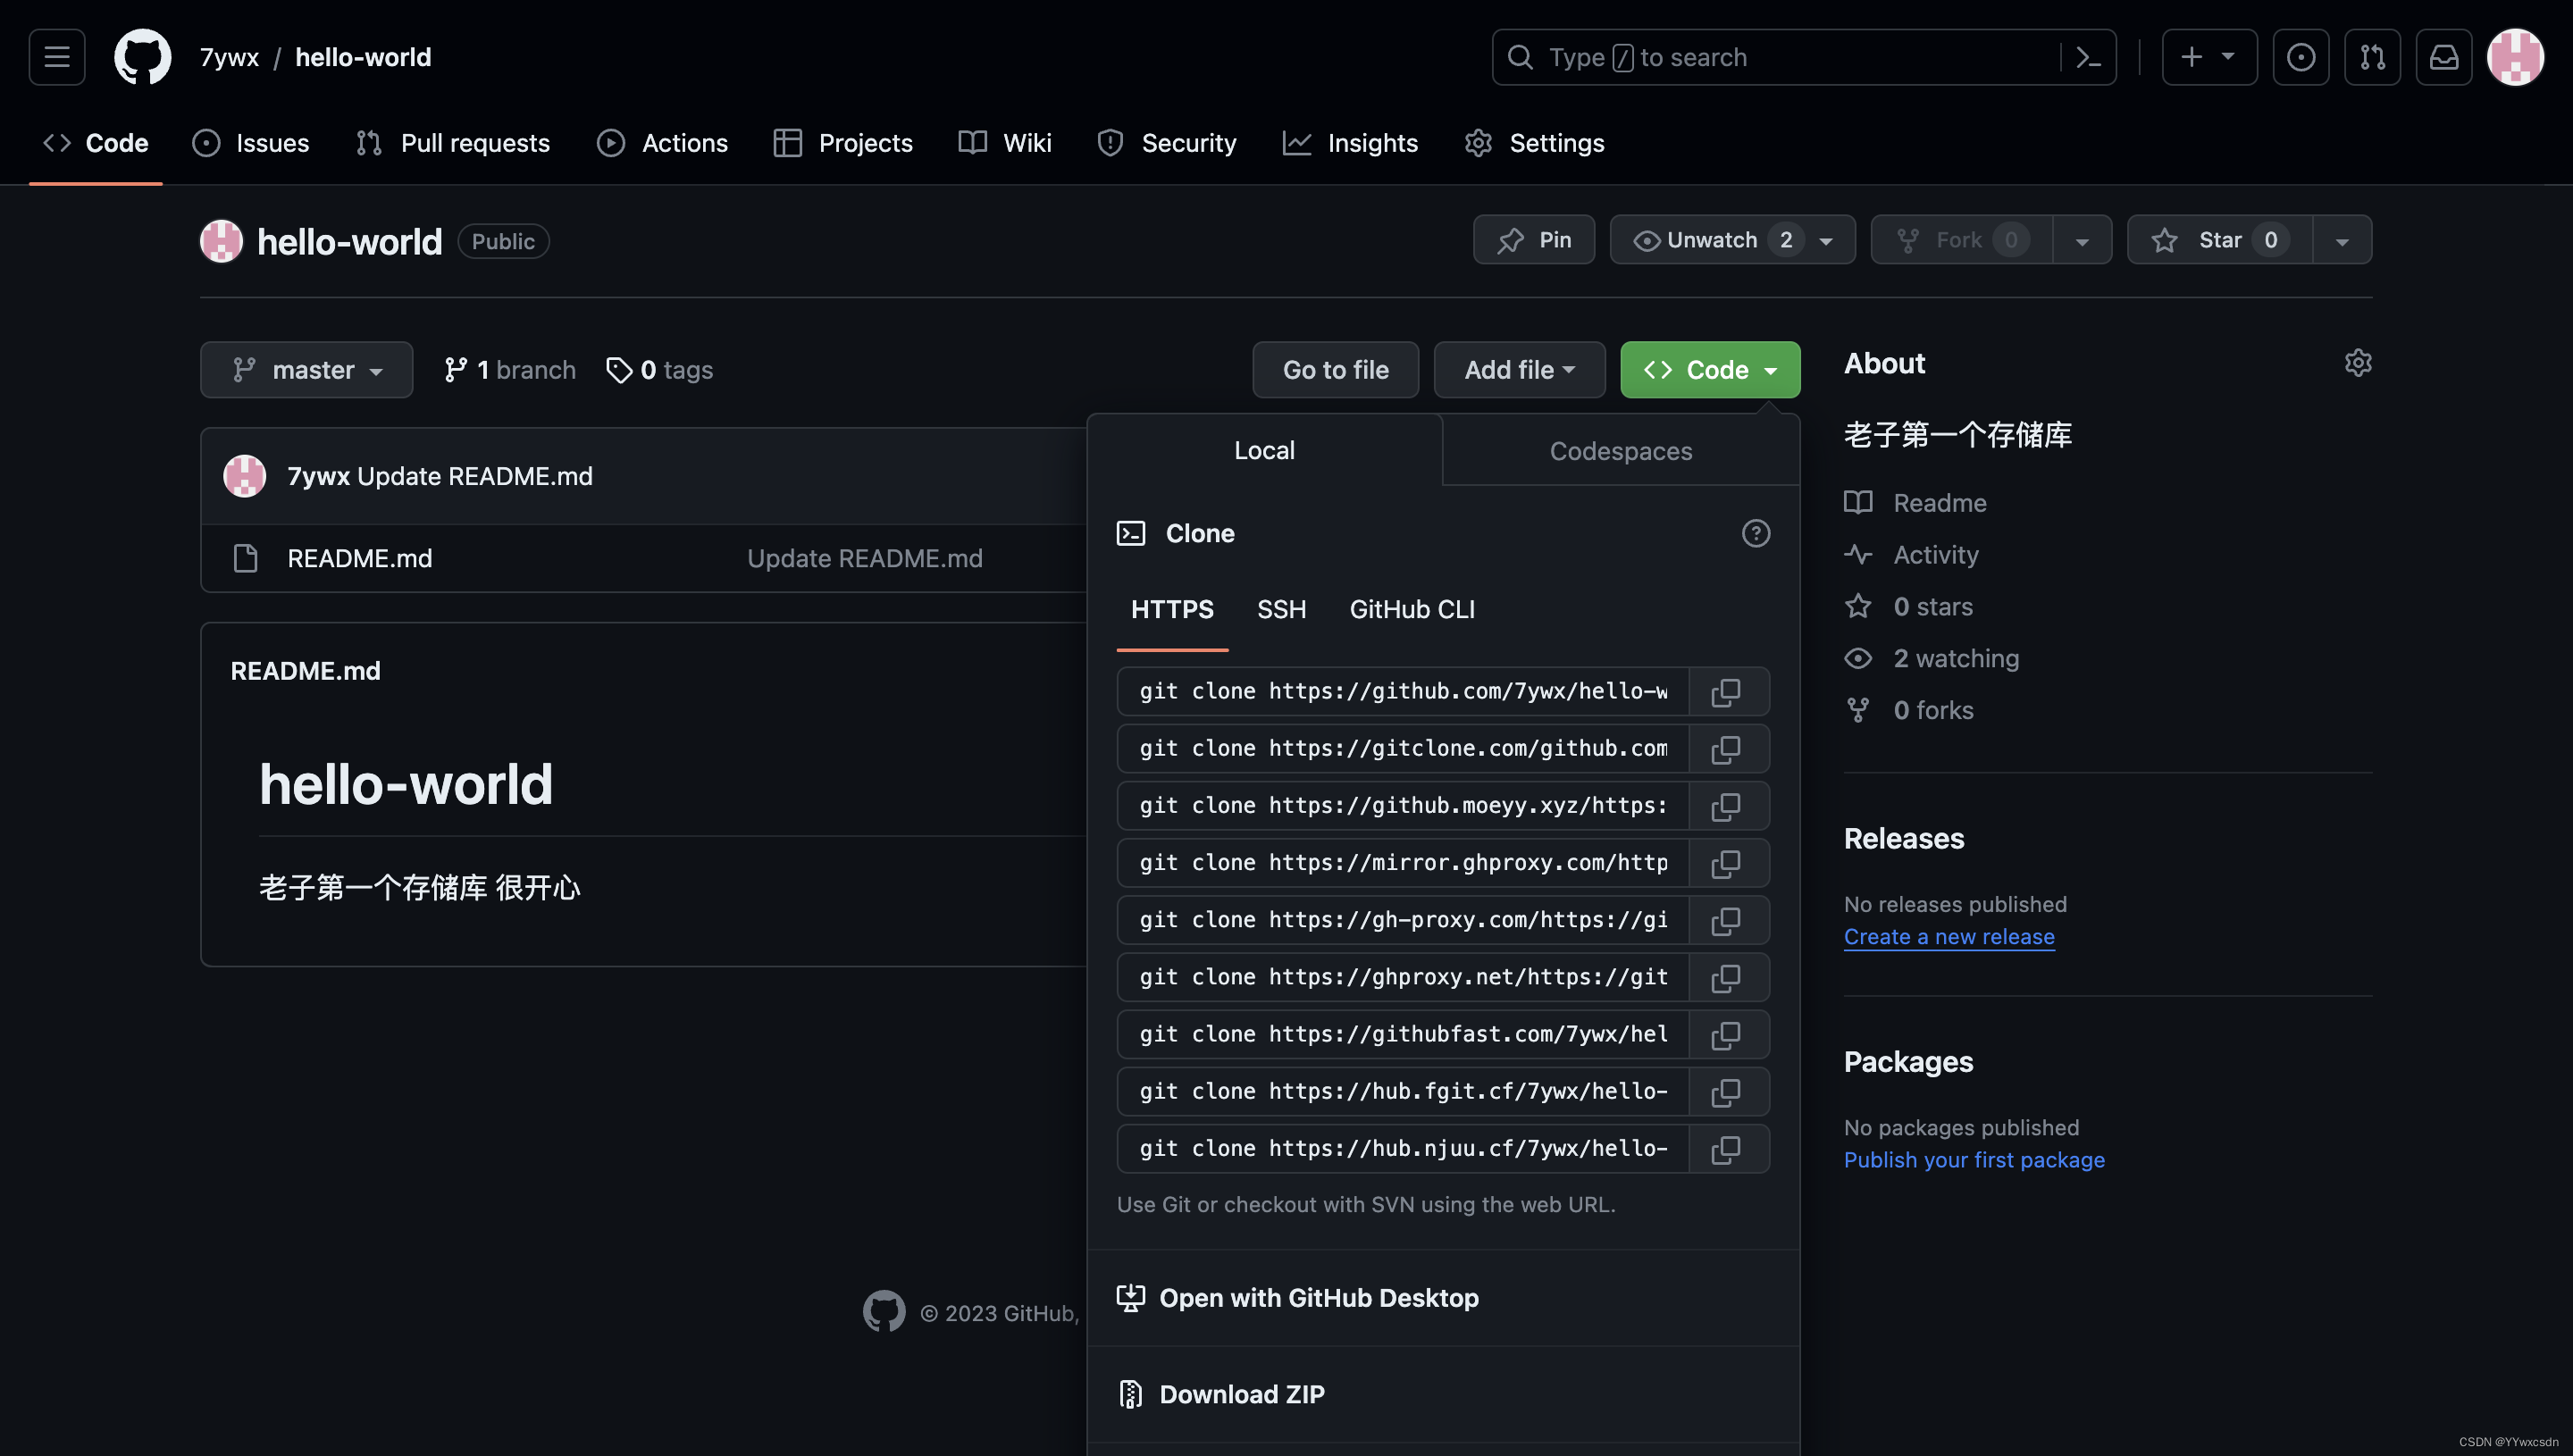
Task: Expand the master branch selector
Action: 306,370
